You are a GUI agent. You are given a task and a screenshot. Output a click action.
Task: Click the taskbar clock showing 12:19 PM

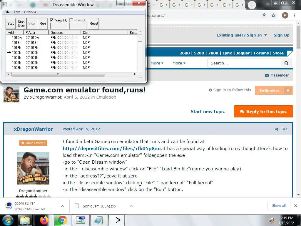point(286,220)
